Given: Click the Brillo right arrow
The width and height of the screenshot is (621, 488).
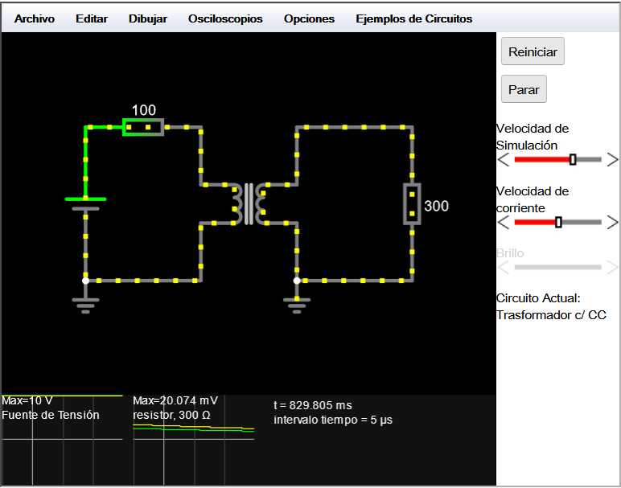Looking at the screenshot, I should [612, 268].
